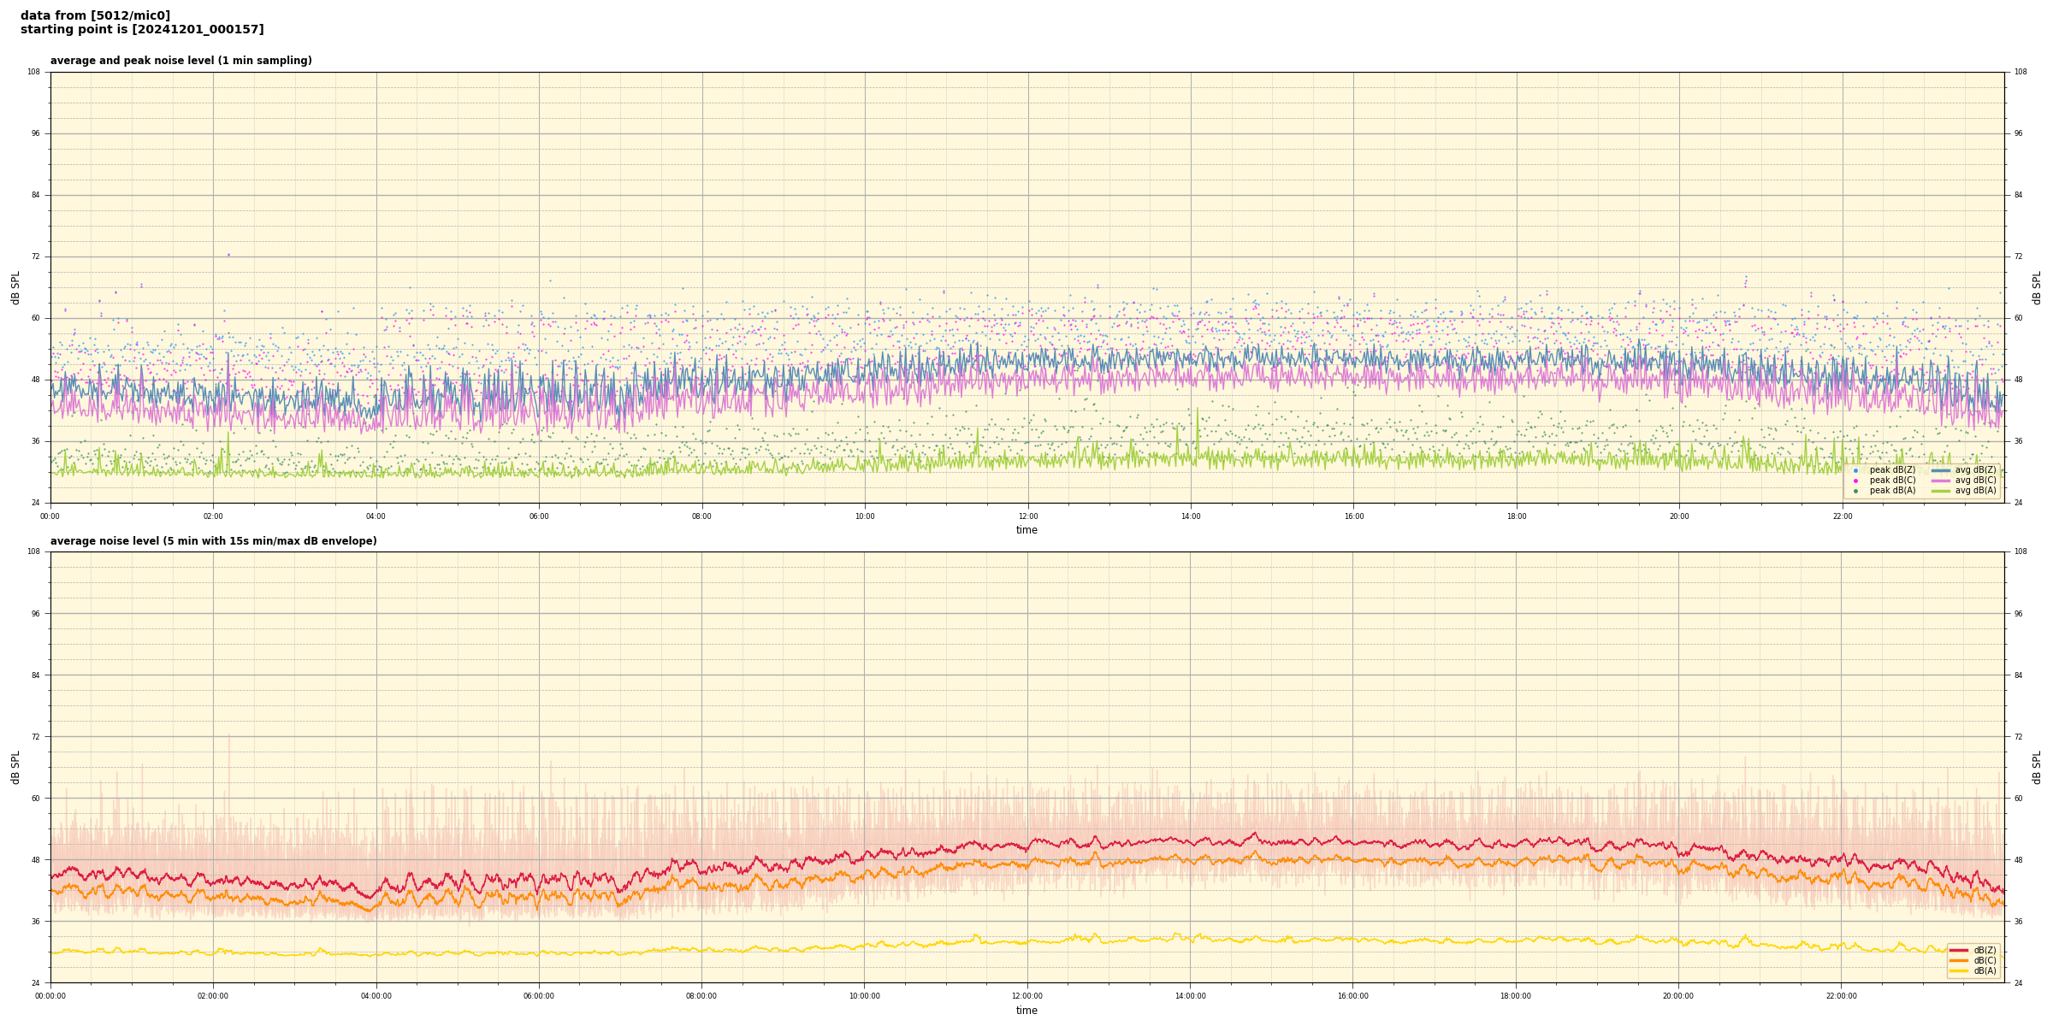
Task: Click the left 'dB SPL' label of upper chart
Action: pyautogui.click(x=15, y=287)
